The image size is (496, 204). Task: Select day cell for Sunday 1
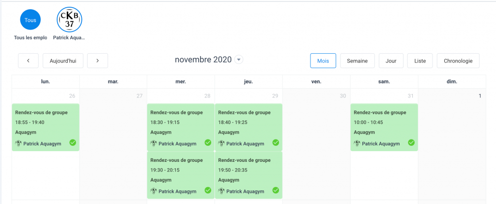point(452,145)
